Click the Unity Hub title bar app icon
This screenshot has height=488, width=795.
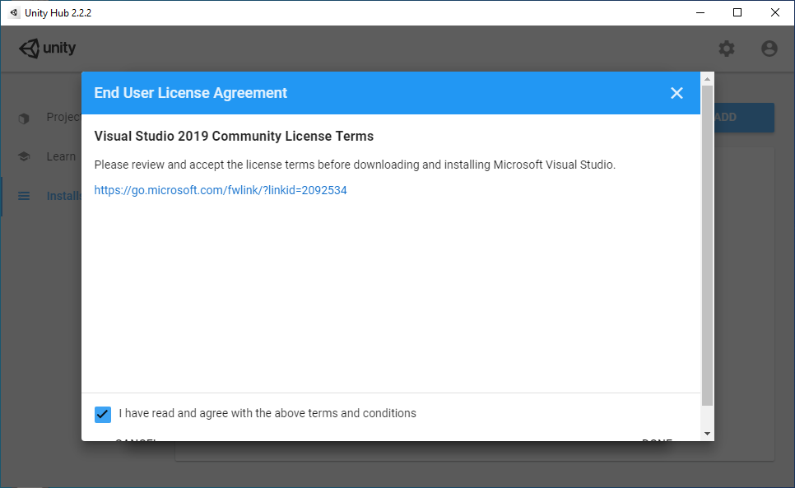click(x=14, y=12)
